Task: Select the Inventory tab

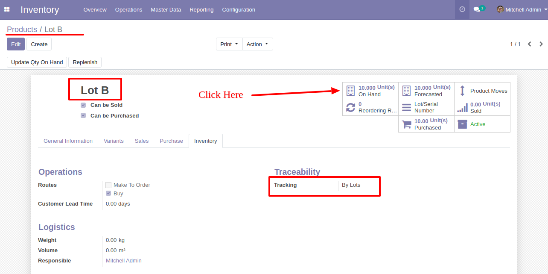Action: click(x=206, y=141)
